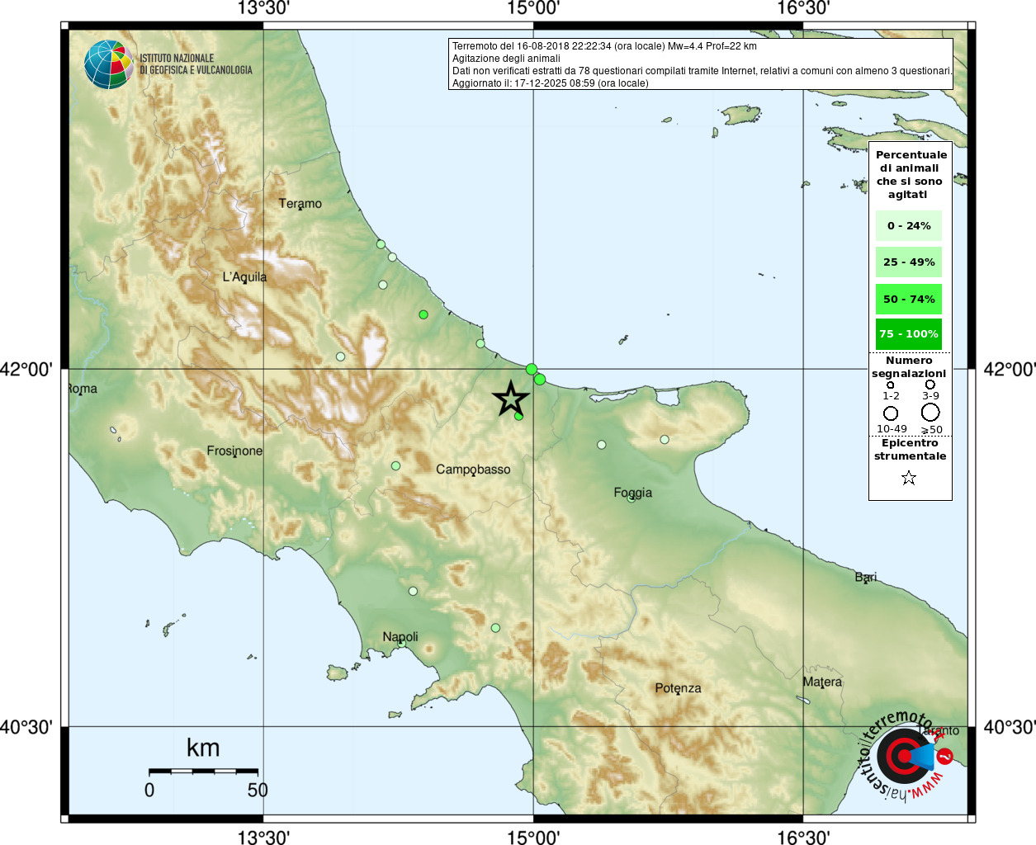Click the Potenza city label

point(678,687)
